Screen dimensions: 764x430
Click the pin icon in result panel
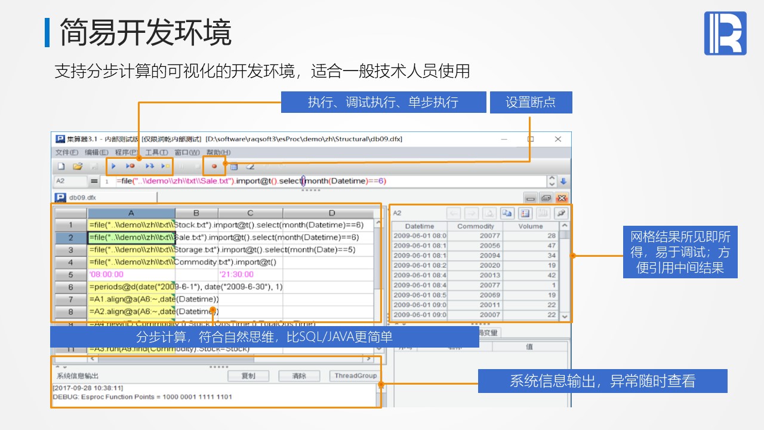pyautogui.click(x=560, y=213)
